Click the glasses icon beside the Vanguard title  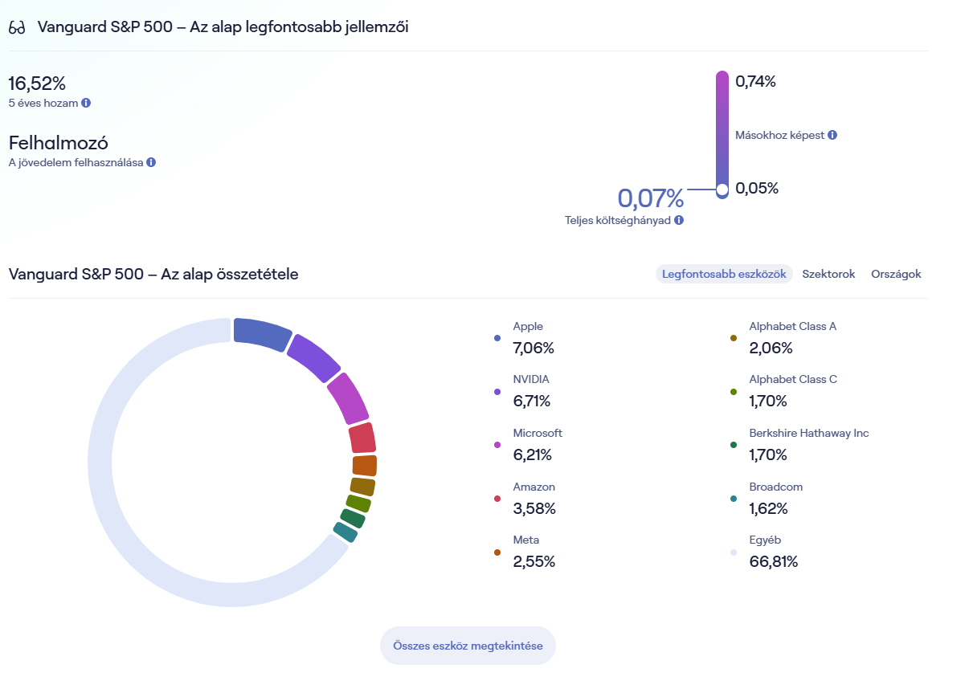click(x=18, y=27)
